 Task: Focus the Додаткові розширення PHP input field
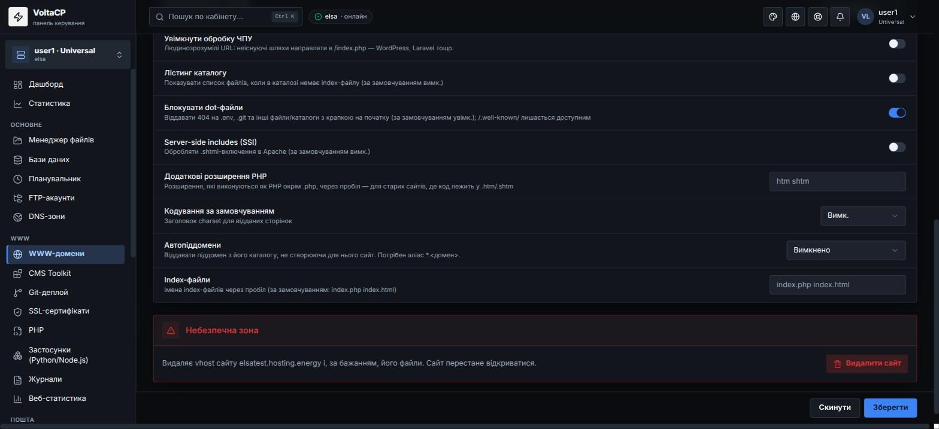[x=837, y=181]
